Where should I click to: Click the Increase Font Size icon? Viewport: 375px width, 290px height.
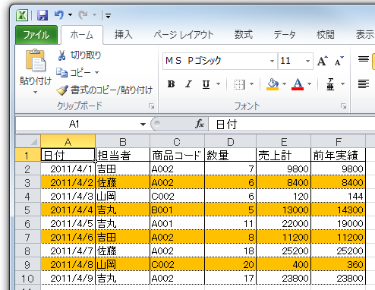click(323, 61)
